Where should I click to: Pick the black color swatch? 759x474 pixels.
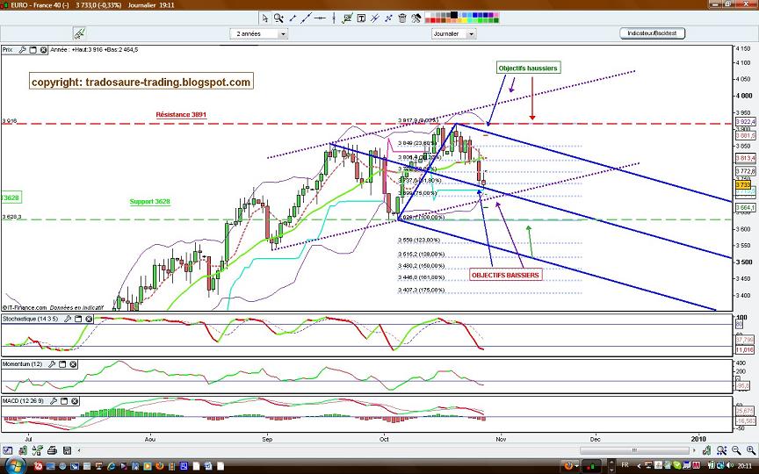coord(453,15)
